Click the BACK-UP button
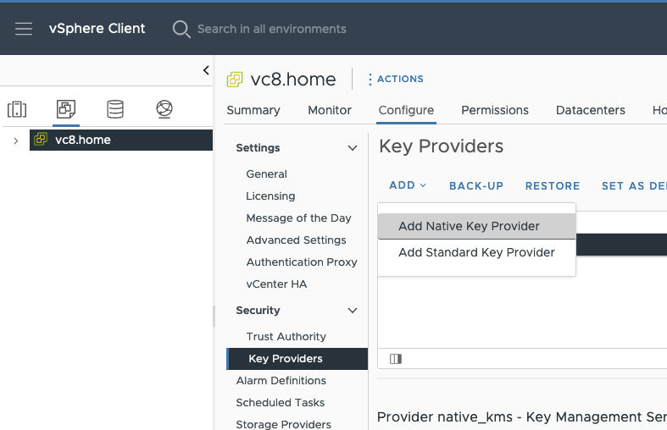The width and height of the screenshot is (667, 430). click(x=476, y=186)
